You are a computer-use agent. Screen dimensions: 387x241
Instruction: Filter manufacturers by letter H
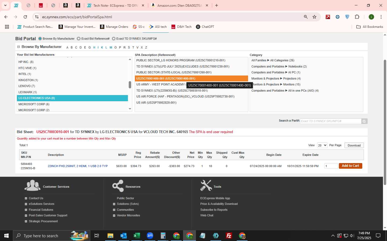click(94, 47)
